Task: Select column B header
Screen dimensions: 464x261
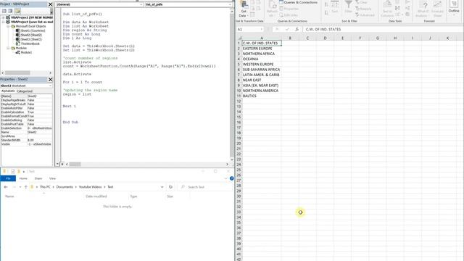Action: coord(290,38)
